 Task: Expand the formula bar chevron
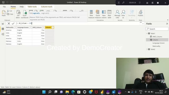click(143, 24)
